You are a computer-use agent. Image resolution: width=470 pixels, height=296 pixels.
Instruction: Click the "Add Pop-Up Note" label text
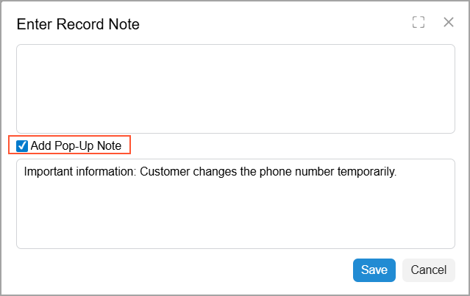(x=76, y=145)
